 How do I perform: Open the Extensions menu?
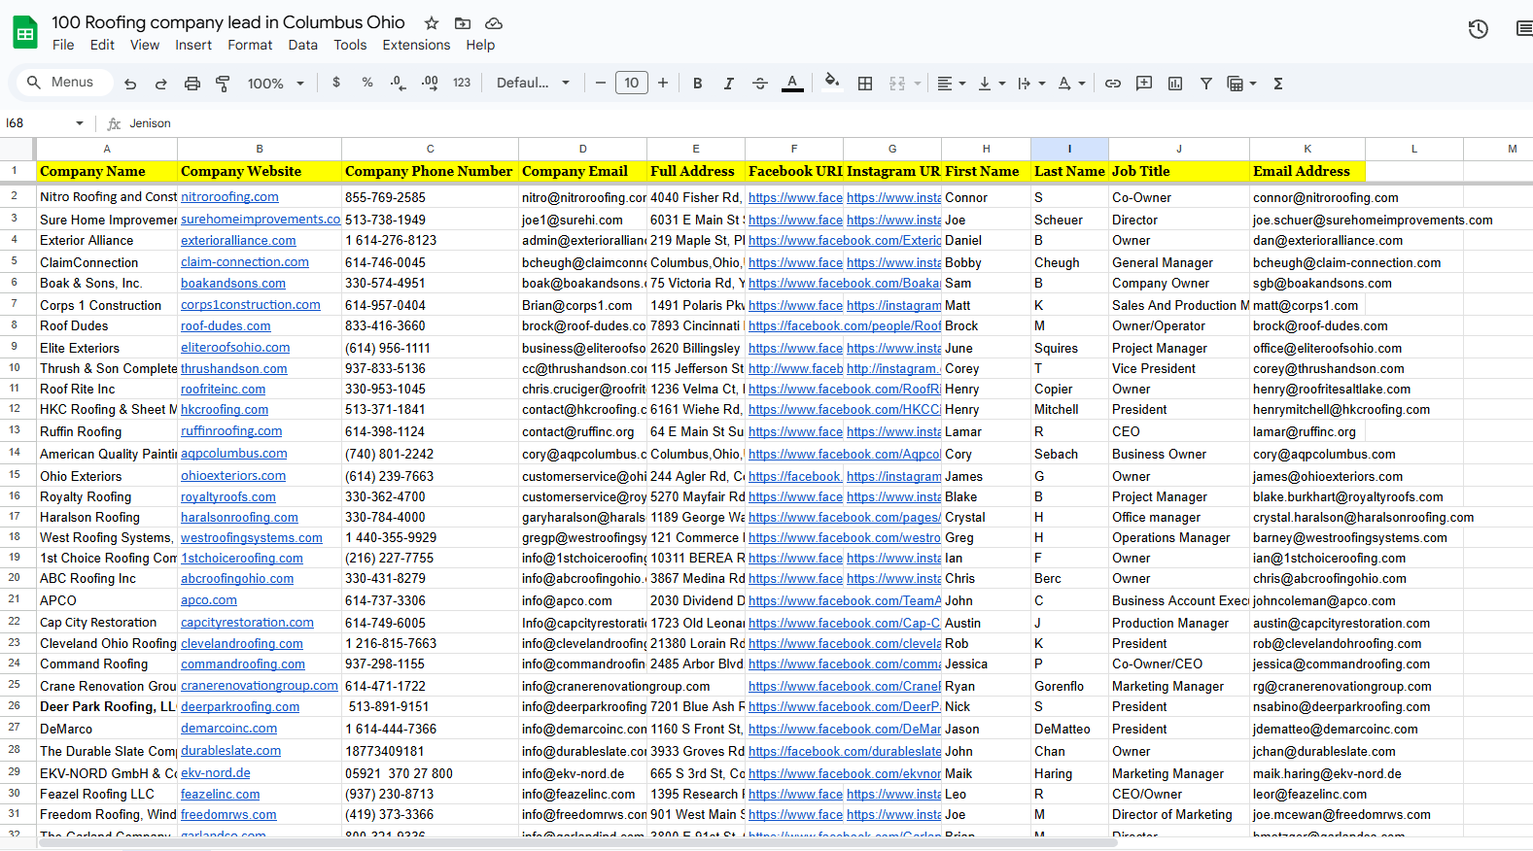coord(416,45)
